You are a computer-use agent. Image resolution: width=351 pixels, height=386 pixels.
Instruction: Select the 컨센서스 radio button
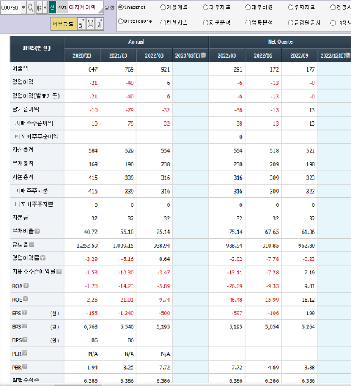(x=163, y=22)
